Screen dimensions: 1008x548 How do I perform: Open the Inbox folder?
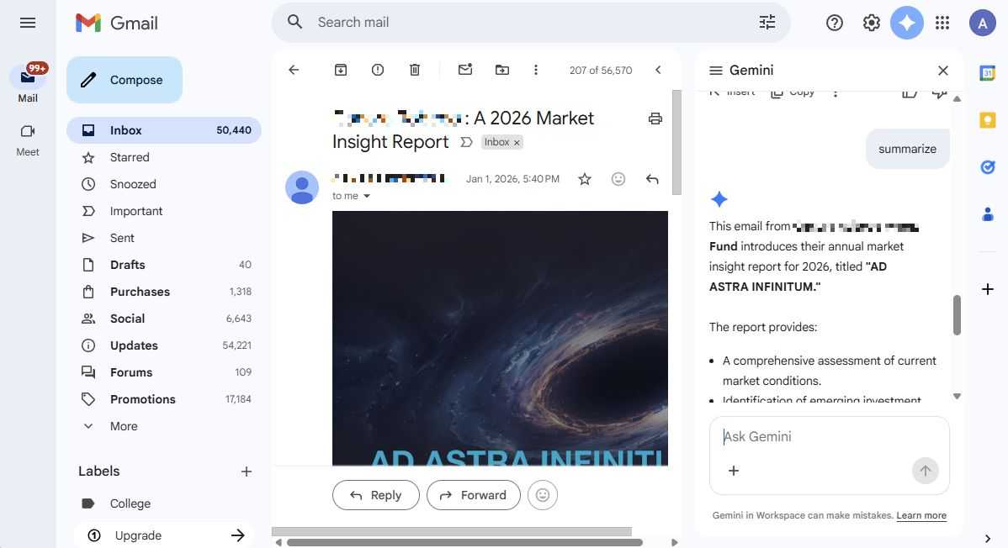(164, 130)
